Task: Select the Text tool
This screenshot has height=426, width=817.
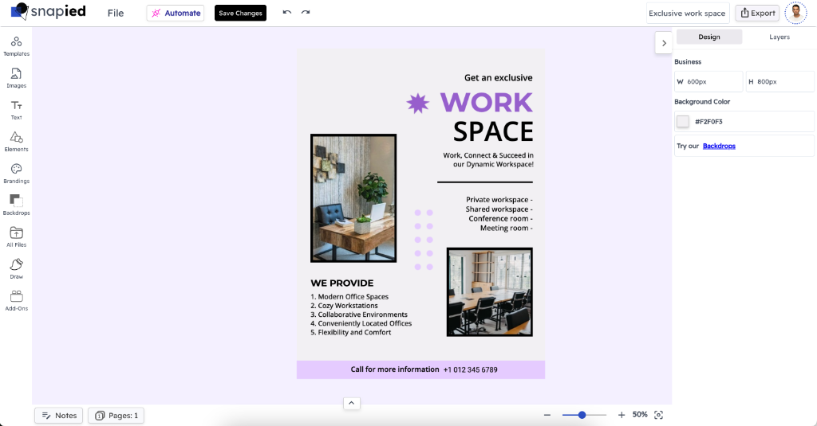Action: [x=16, y=109]
